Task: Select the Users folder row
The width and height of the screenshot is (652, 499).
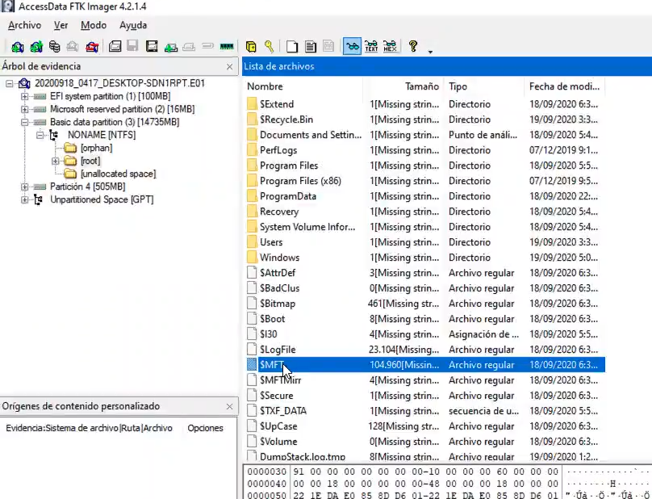Action: 424,242
